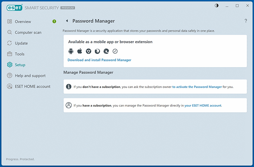This screenshot has width=254, height=167.
Task: Click the Setup gear icon
Action: point(10,65)
